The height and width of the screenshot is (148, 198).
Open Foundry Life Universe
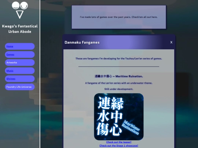[x=20, y=87]
